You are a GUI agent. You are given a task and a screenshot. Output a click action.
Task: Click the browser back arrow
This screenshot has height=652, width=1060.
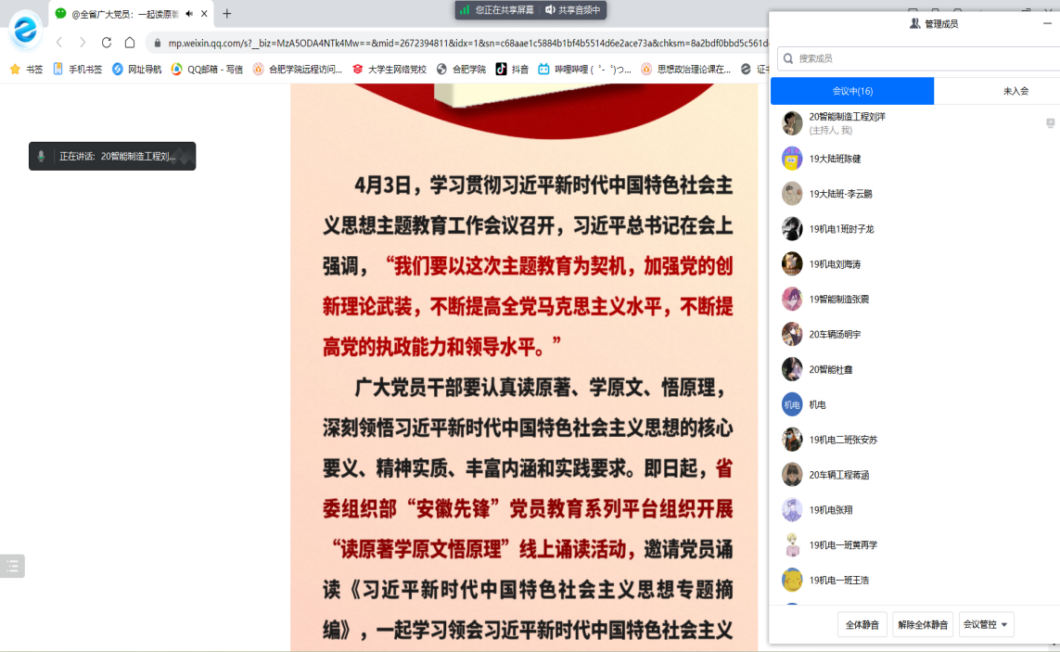point(59,43)
